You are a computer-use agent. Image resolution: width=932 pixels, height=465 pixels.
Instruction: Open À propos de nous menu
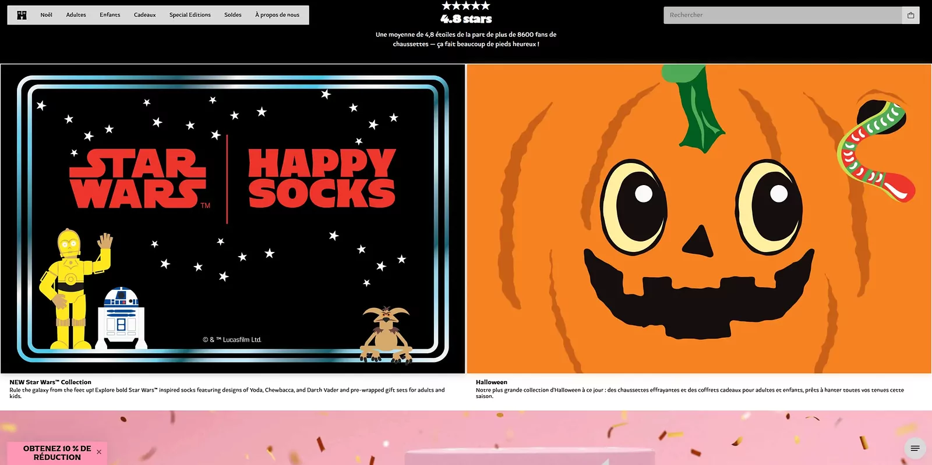277,15
